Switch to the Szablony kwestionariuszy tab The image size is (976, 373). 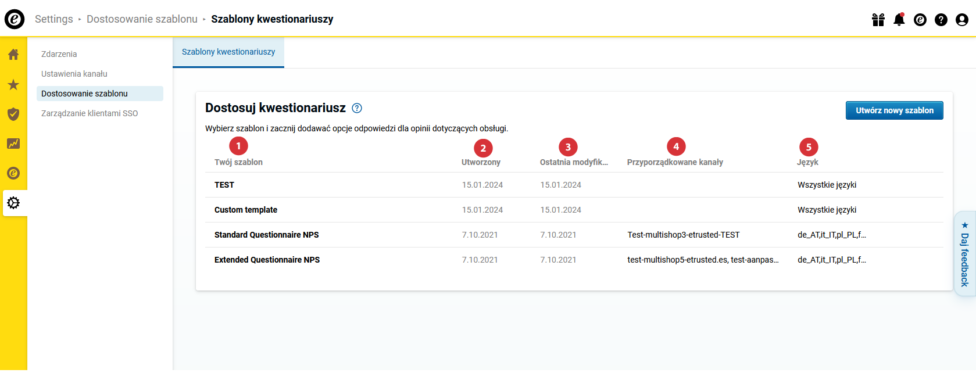228,52
